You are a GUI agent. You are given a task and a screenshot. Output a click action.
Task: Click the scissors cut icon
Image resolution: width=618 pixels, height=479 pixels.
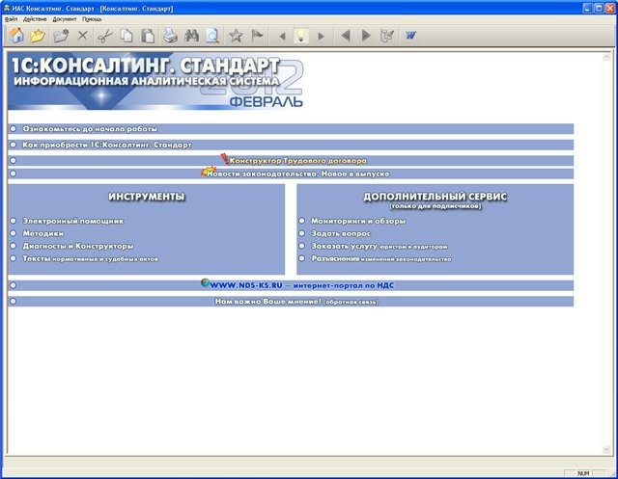[x=105, y=36]
